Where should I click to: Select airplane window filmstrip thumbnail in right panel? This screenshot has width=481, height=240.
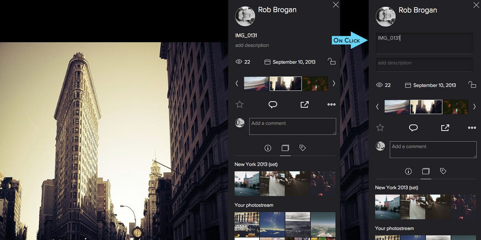point(397,107)
